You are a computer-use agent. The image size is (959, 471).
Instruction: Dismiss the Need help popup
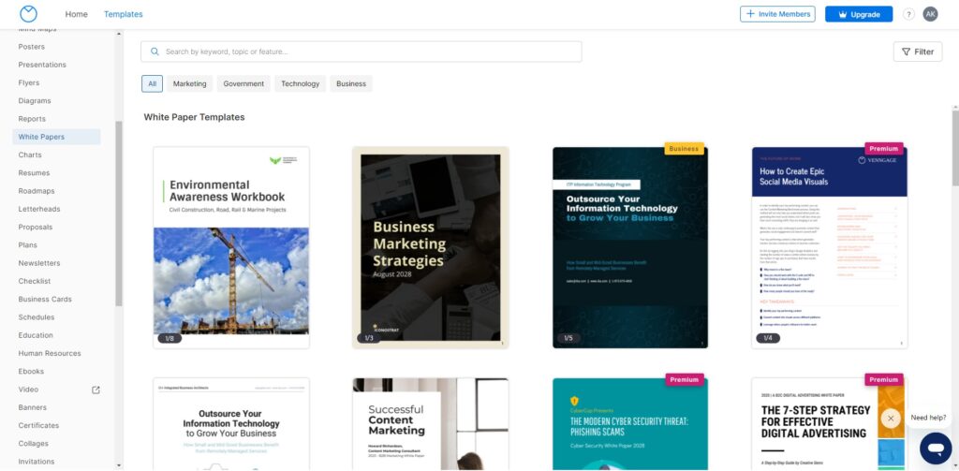[x=891, y=419]
